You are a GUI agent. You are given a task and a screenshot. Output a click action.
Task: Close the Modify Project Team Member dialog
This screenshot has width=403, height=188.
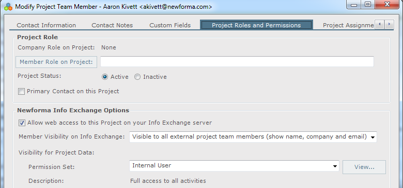pyautogui.click(x=388, y=4)
